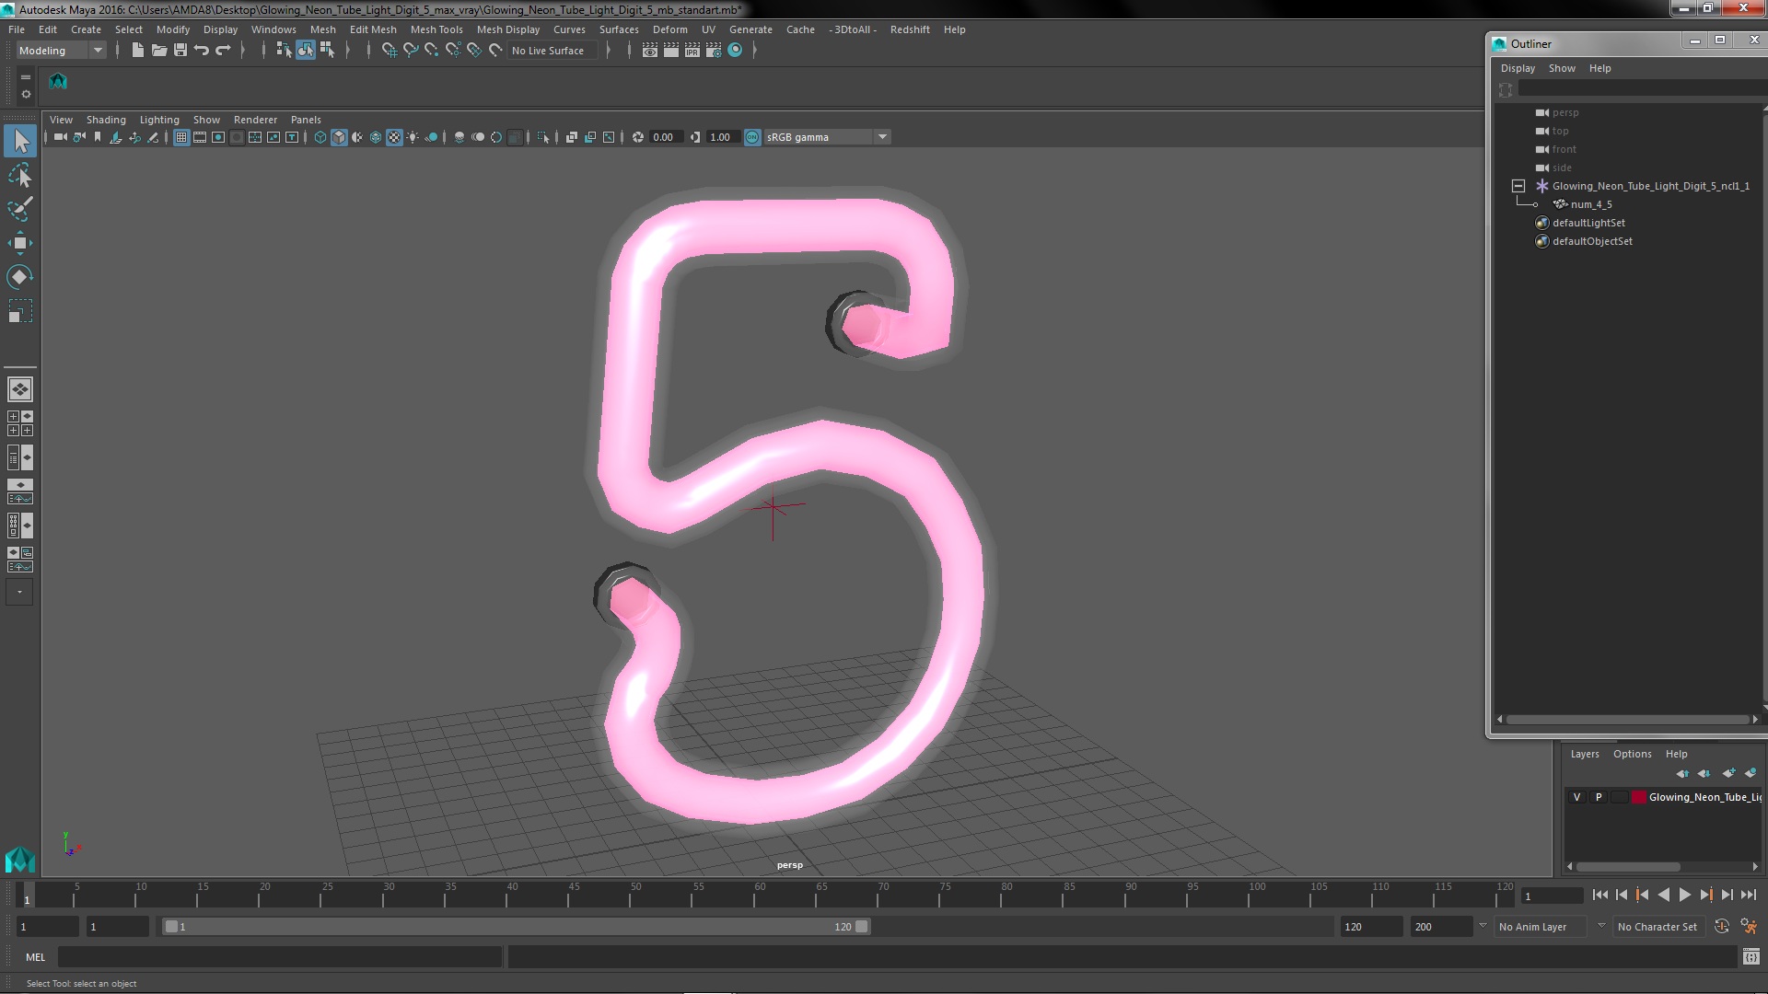The height and width of the screenshot is (994, 1768).
Task: Choose the Move tool
Action: click(x=19, y=243)
